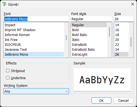
Task: Select Javanese Text font
Action: click(34, 49)
